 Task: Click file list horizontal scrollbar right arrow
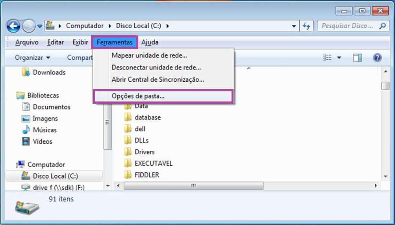pos(376,186)
